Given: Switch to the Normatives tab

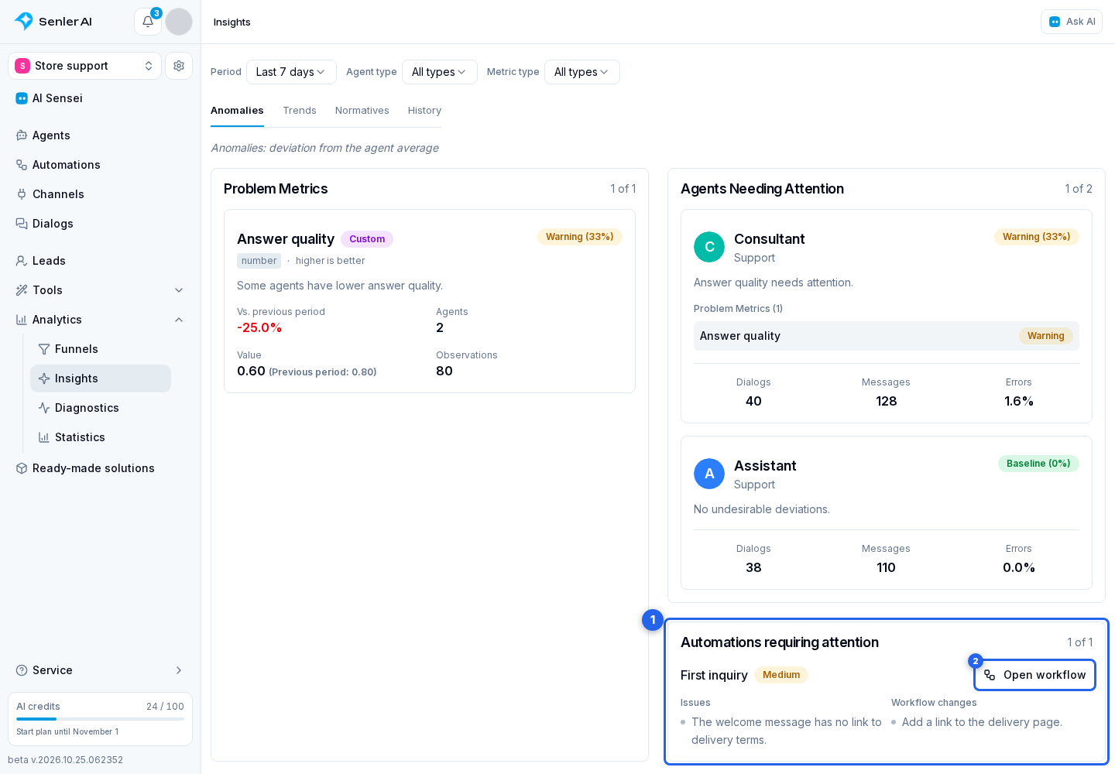Looking at the screenshot, I should pos(362,111).
